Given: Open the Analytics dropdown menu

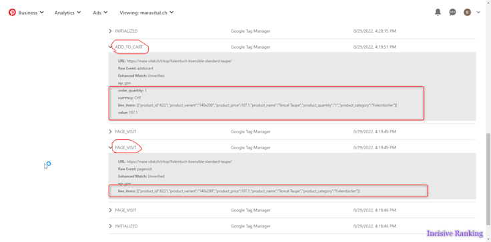Looking at the screenshot, I should [67, 13].
